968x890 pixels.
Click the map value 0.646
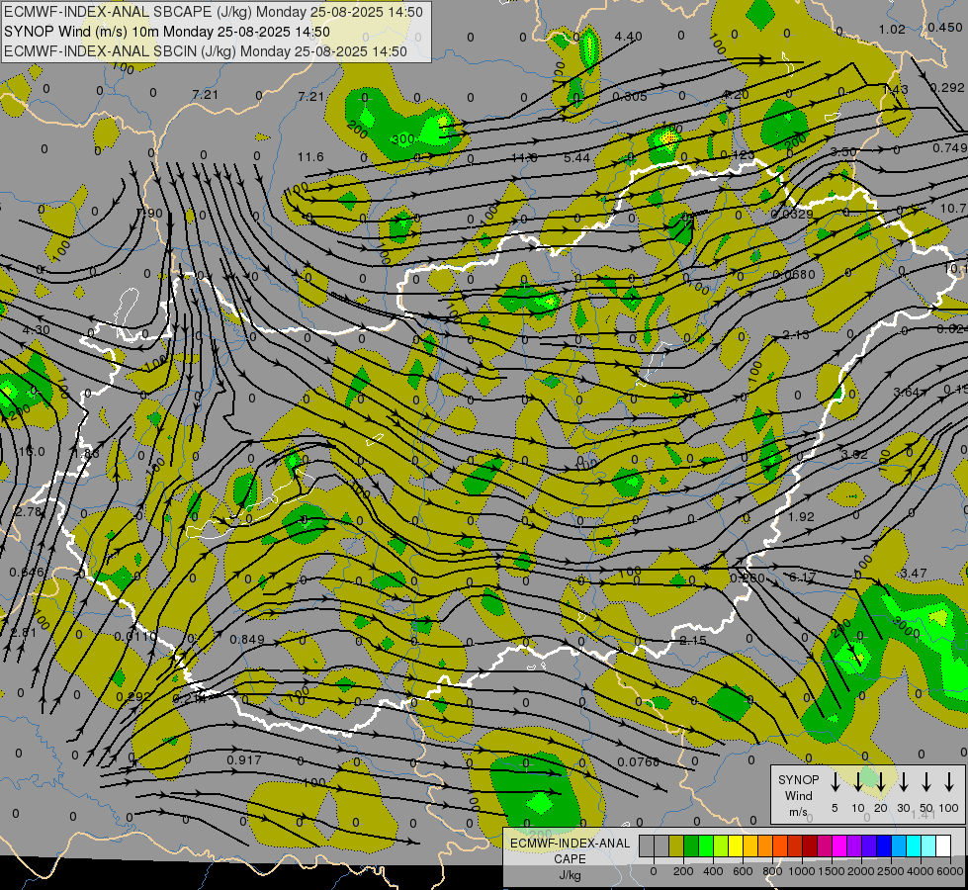coord(27,573)
